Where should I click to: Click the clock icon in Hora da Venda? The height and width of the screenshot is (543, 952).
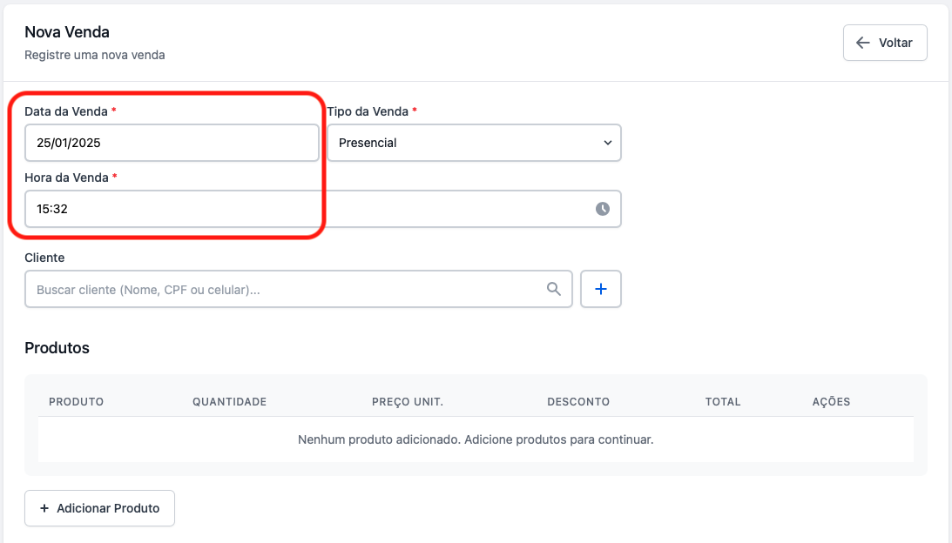(x=602, y=209)
